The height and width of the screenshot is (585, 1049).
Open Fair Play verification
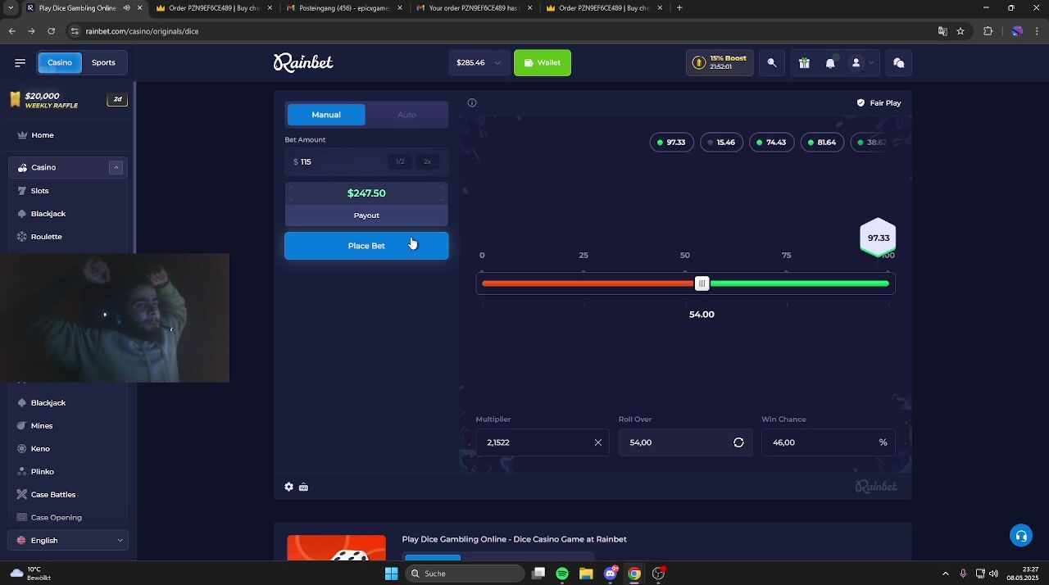tap(879, 103)
